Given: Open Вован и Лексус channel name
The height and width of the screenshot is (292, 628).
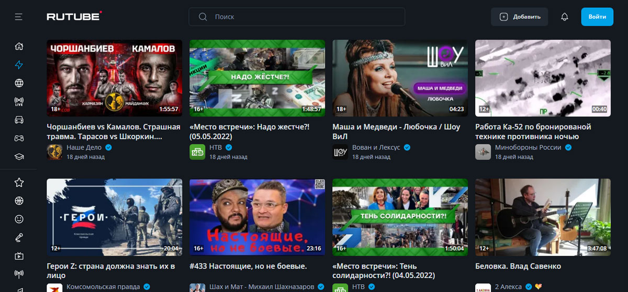Looking at the screenshot, I should (x=376, y=148).
